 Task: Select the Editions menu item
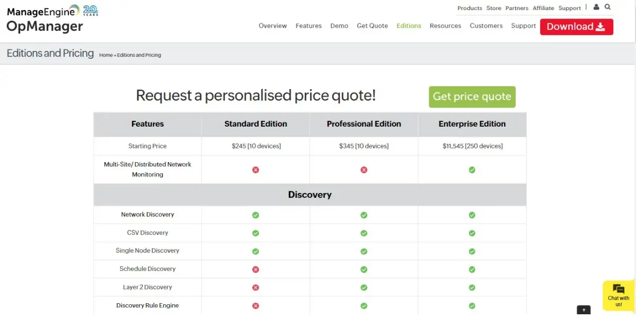click(409, 26)
